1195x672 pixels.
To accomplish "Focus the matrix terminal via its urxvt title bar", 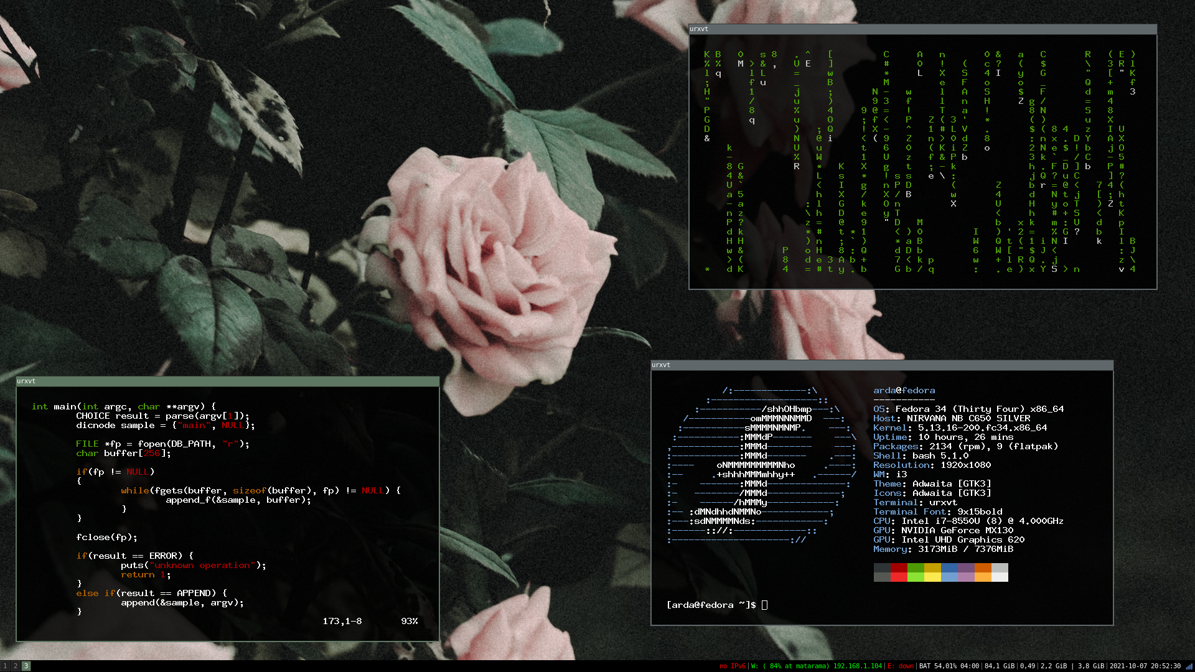I will tap(922, 29).
